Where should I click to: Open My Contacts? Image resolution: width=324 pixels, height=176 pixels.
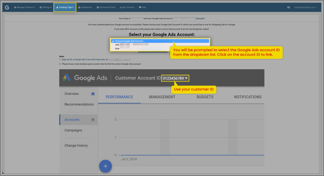point(127,7)
